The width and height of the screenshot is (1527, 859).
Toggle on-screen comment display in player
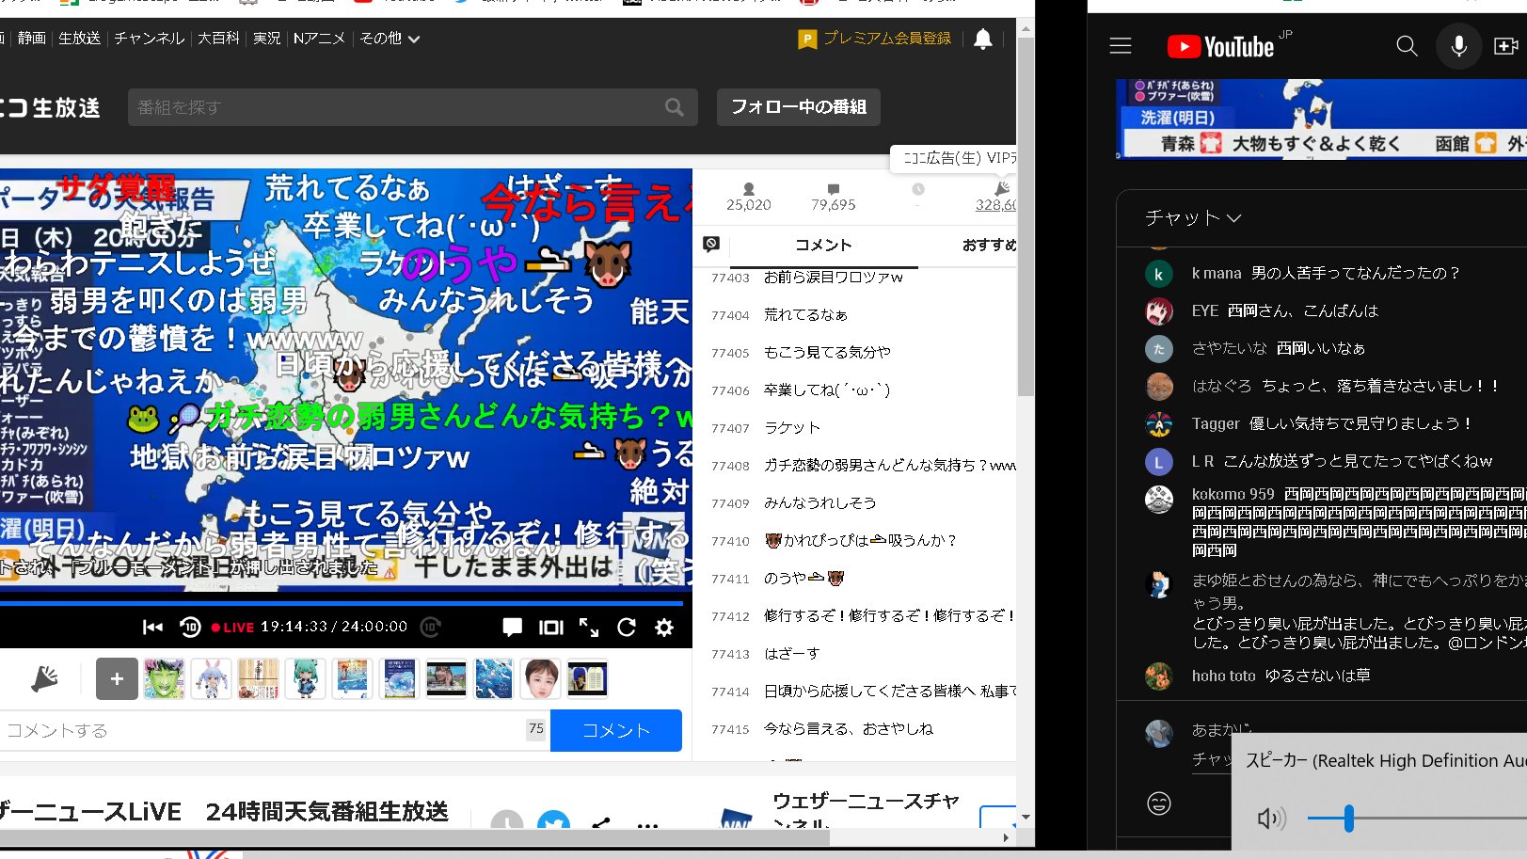tap(513, 628)
